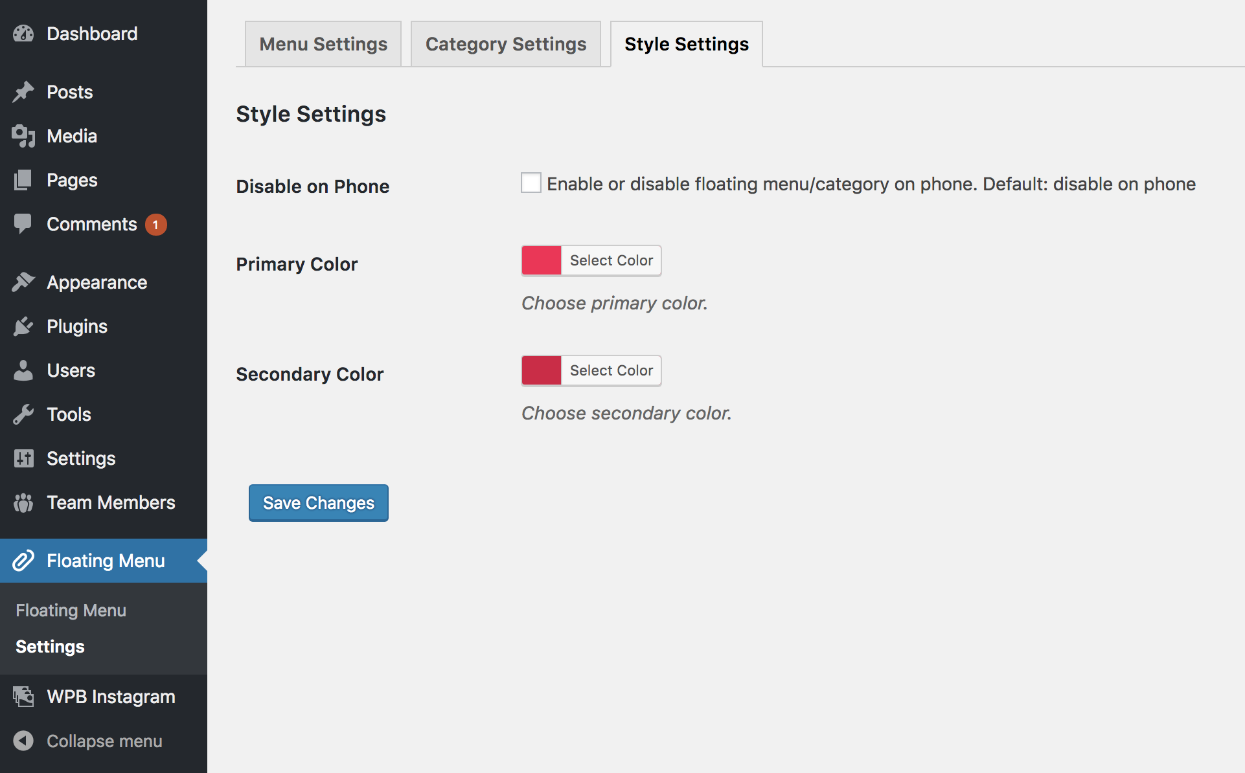This screenshot has height=773, width=1245.
Task: Switch to the Menu Settings tab
Action: pyautogui.click(x=323, y=44)
